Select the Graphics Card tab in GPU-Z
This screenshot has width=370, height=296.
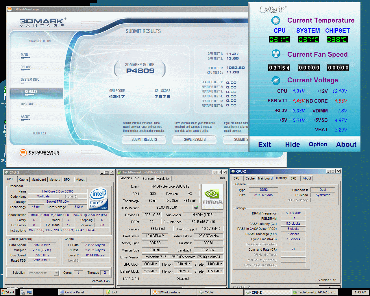(x=129, y=178)
